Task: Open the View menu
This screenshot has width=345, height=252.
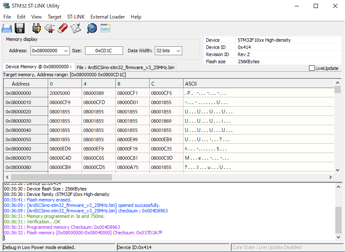Action: click(36, 17)
